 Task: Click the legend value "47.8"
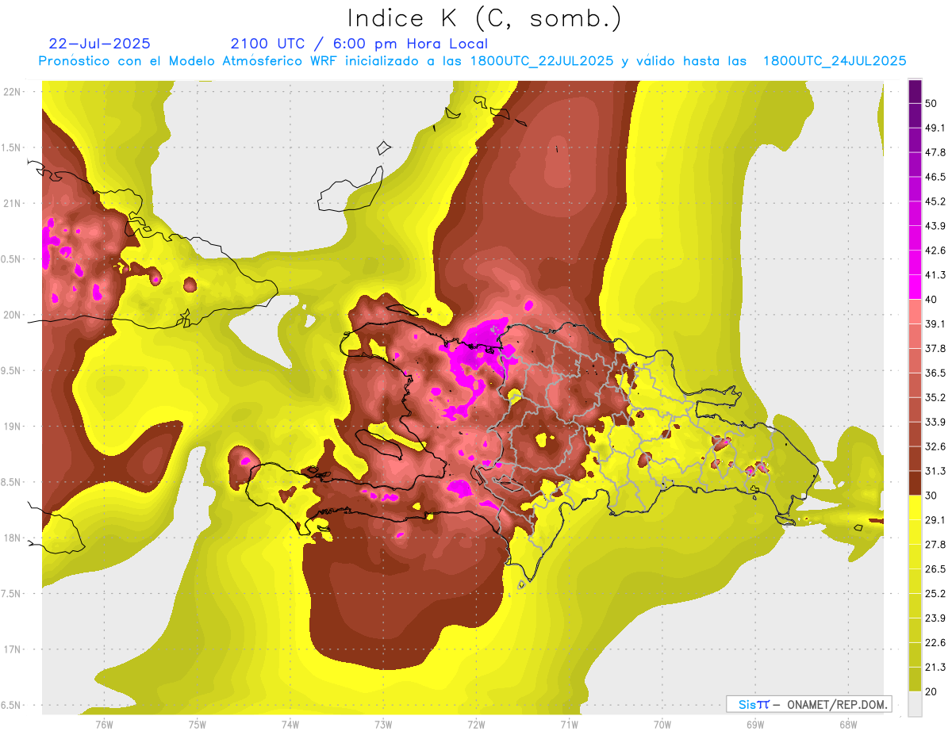pyautogui.click(x=935, y=152)
